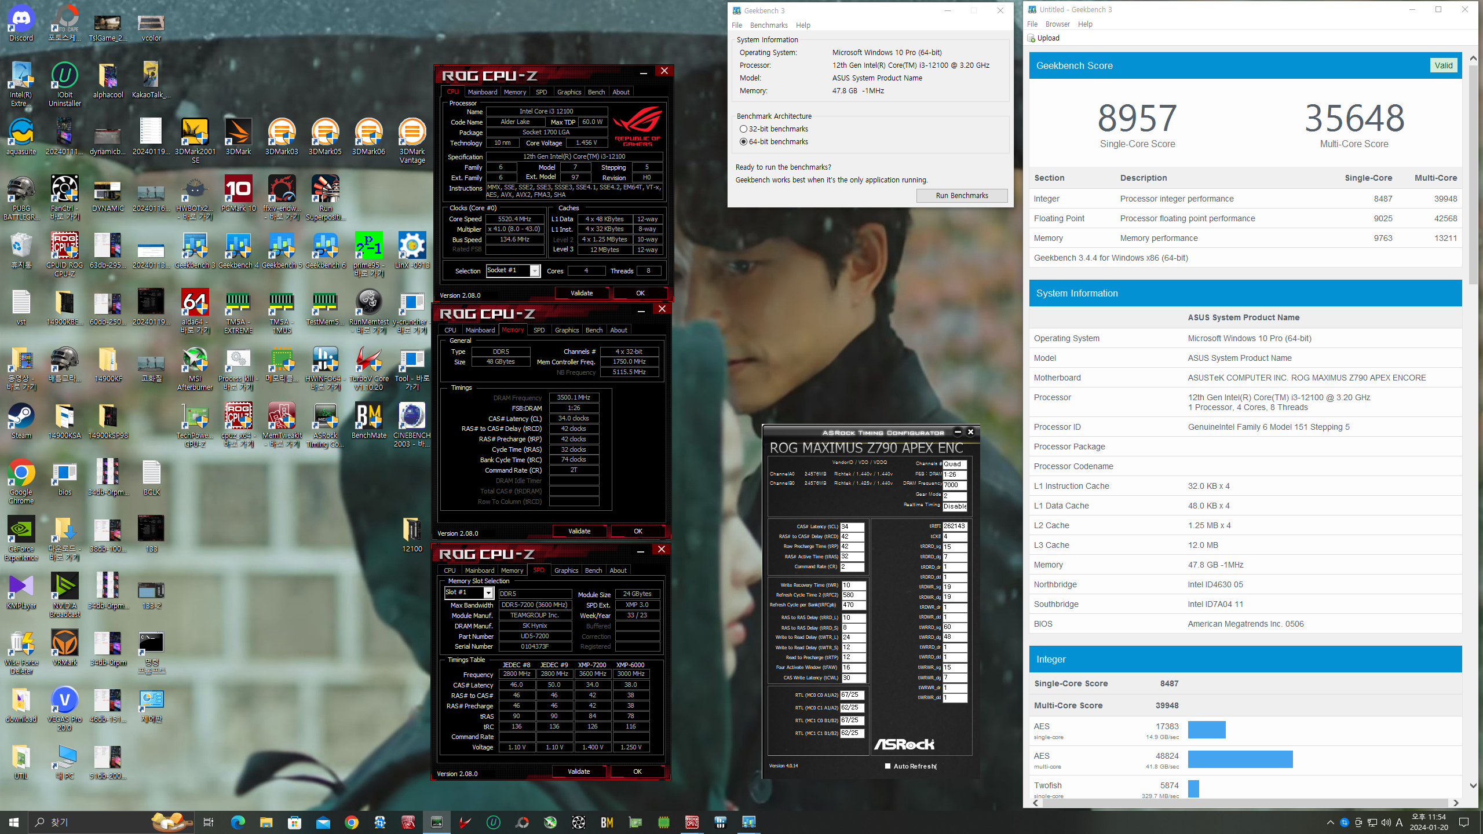Open the BenchMate desktop icon
The height and width of the screenshot is (834, 1483).
click(368, 421)
